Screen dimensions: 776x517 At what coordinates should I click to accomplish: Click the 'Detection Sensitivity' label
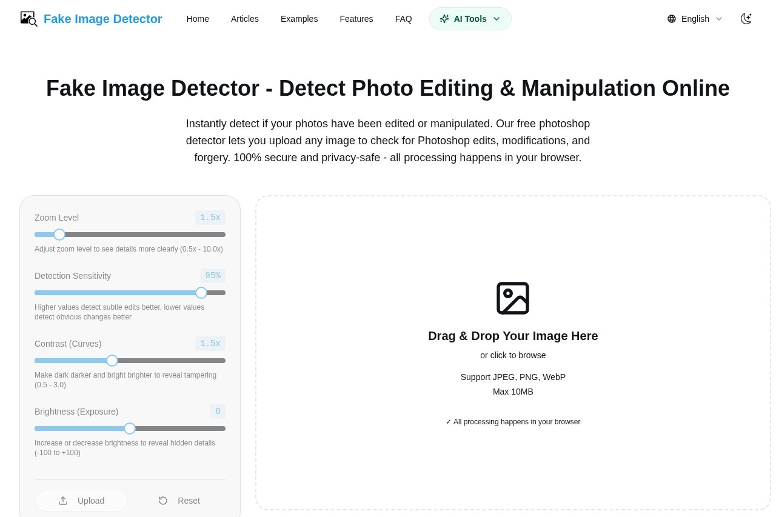click(x=73, y=276)
